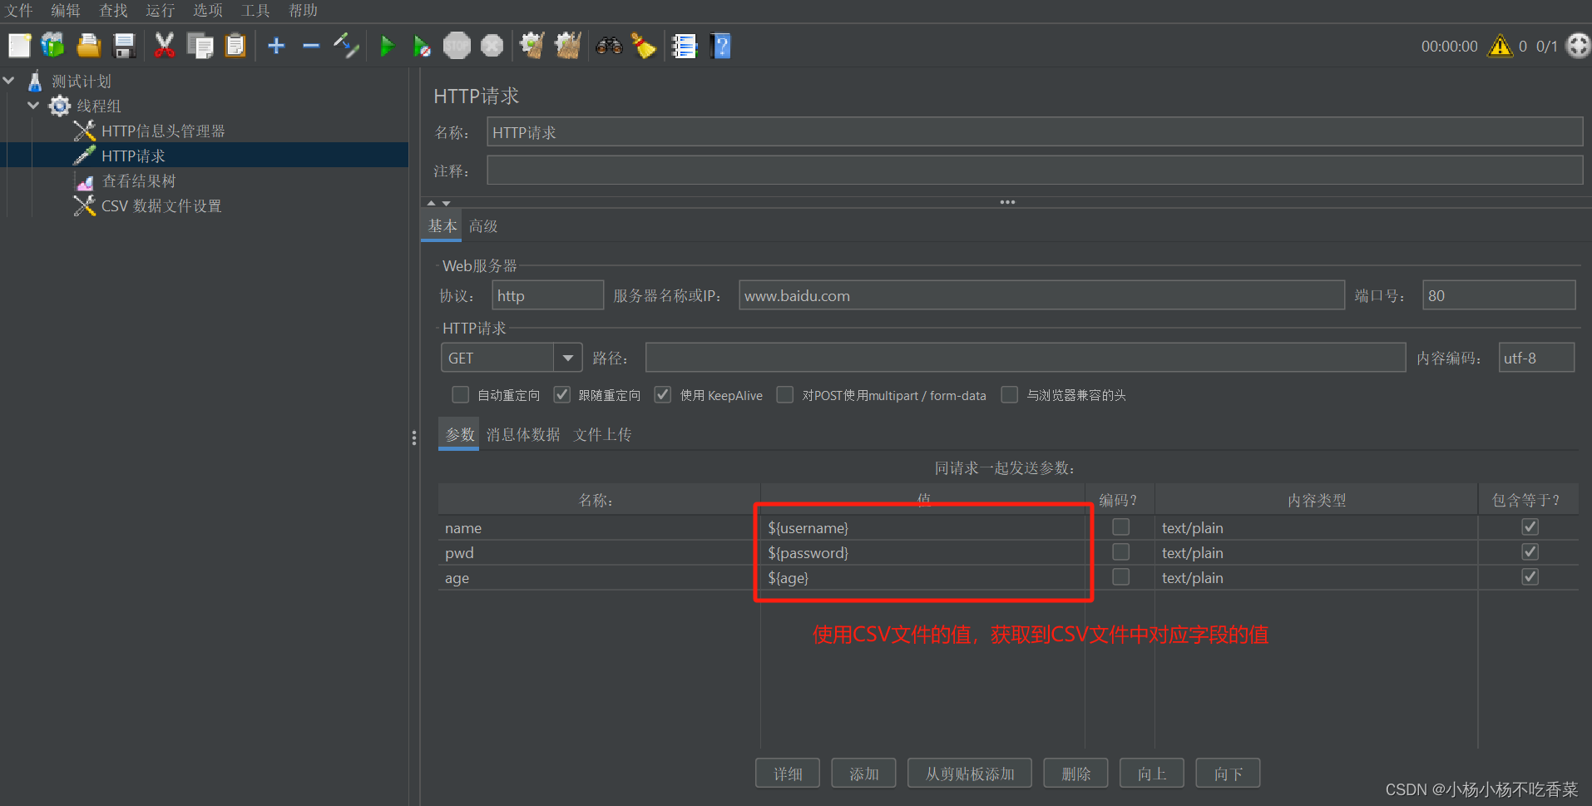Toggle 使用 KeepAlive checkbox
1592x806 pixels.
663,394
